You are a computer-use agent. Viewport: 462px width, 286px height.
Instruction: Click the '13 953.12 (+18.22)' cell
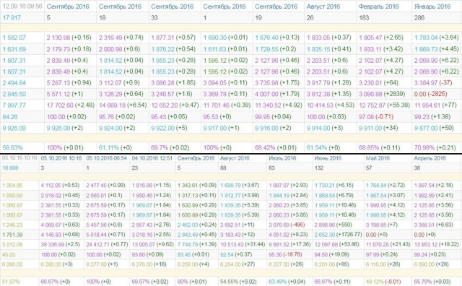point(436,244)
